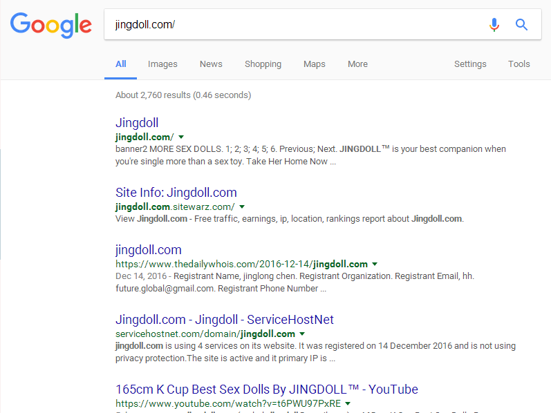This screenshot has height=413, width=551.
Task: Click snippet 'jingdoll.com is using 4 services'
Action: [x=315, y=352]
